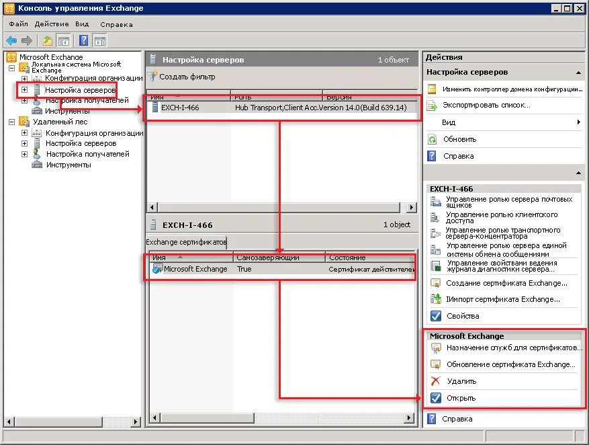The image size is (589, 445).
Task: Click right scroll arrow of navigation tree pane
Action: (136, 421)
